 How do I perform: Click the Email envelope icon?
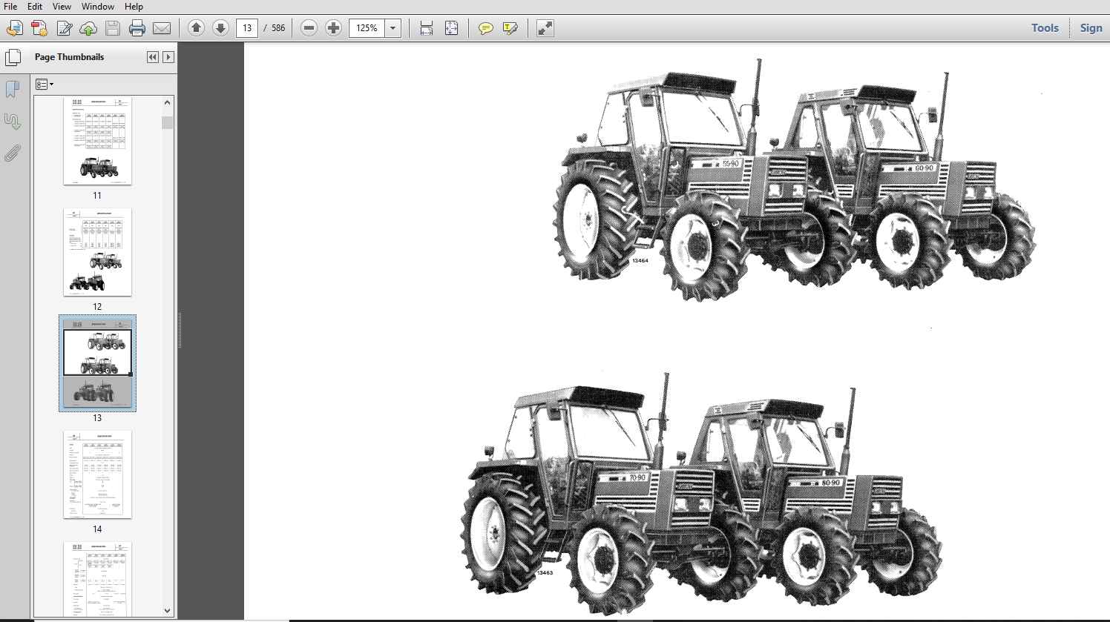pos(162,28)
